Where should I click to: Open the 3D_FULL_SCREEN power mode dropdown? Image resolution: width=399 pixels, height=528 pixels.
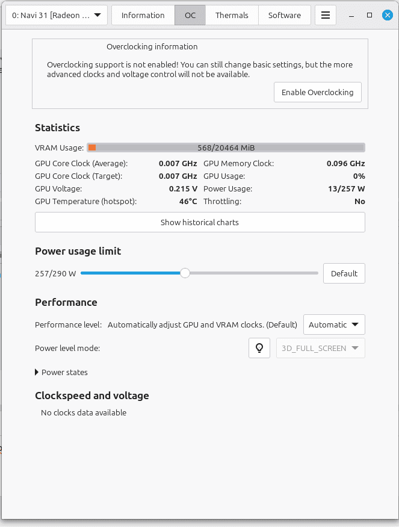click(320, 348)
